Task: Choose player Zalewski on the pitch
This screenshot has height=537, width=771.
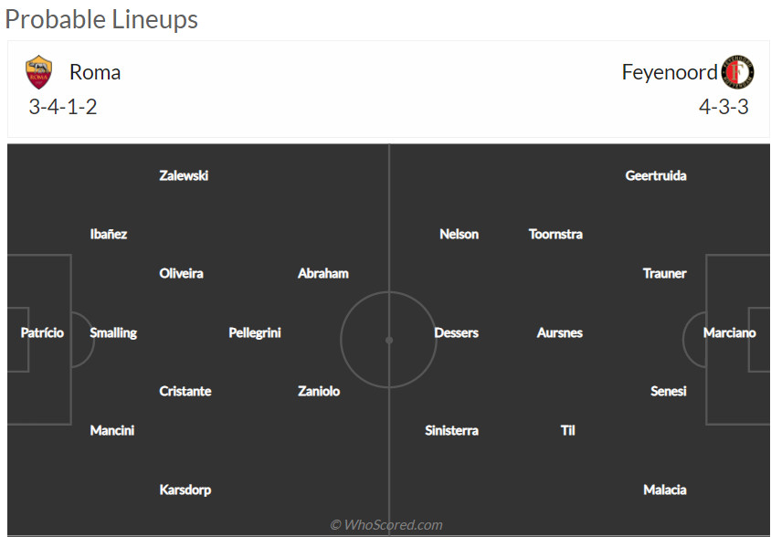Action: point(184,175)
